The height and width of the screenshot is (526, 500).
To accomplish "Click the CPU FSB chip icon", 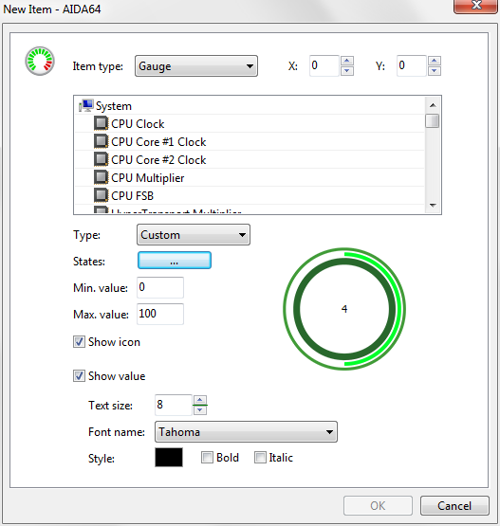I will pos(102,195).
